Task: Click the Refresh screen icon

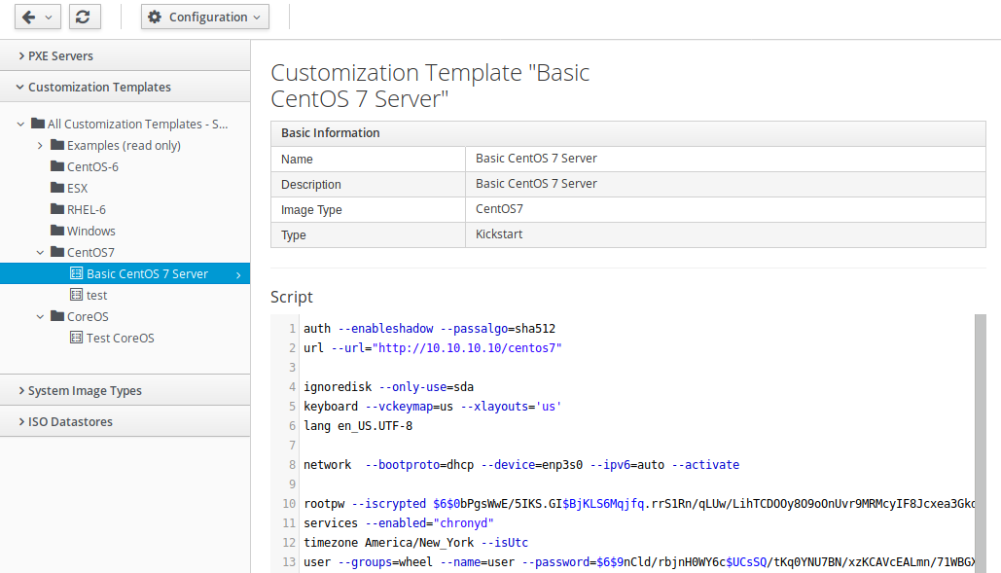Action: (x=85, y=17)
